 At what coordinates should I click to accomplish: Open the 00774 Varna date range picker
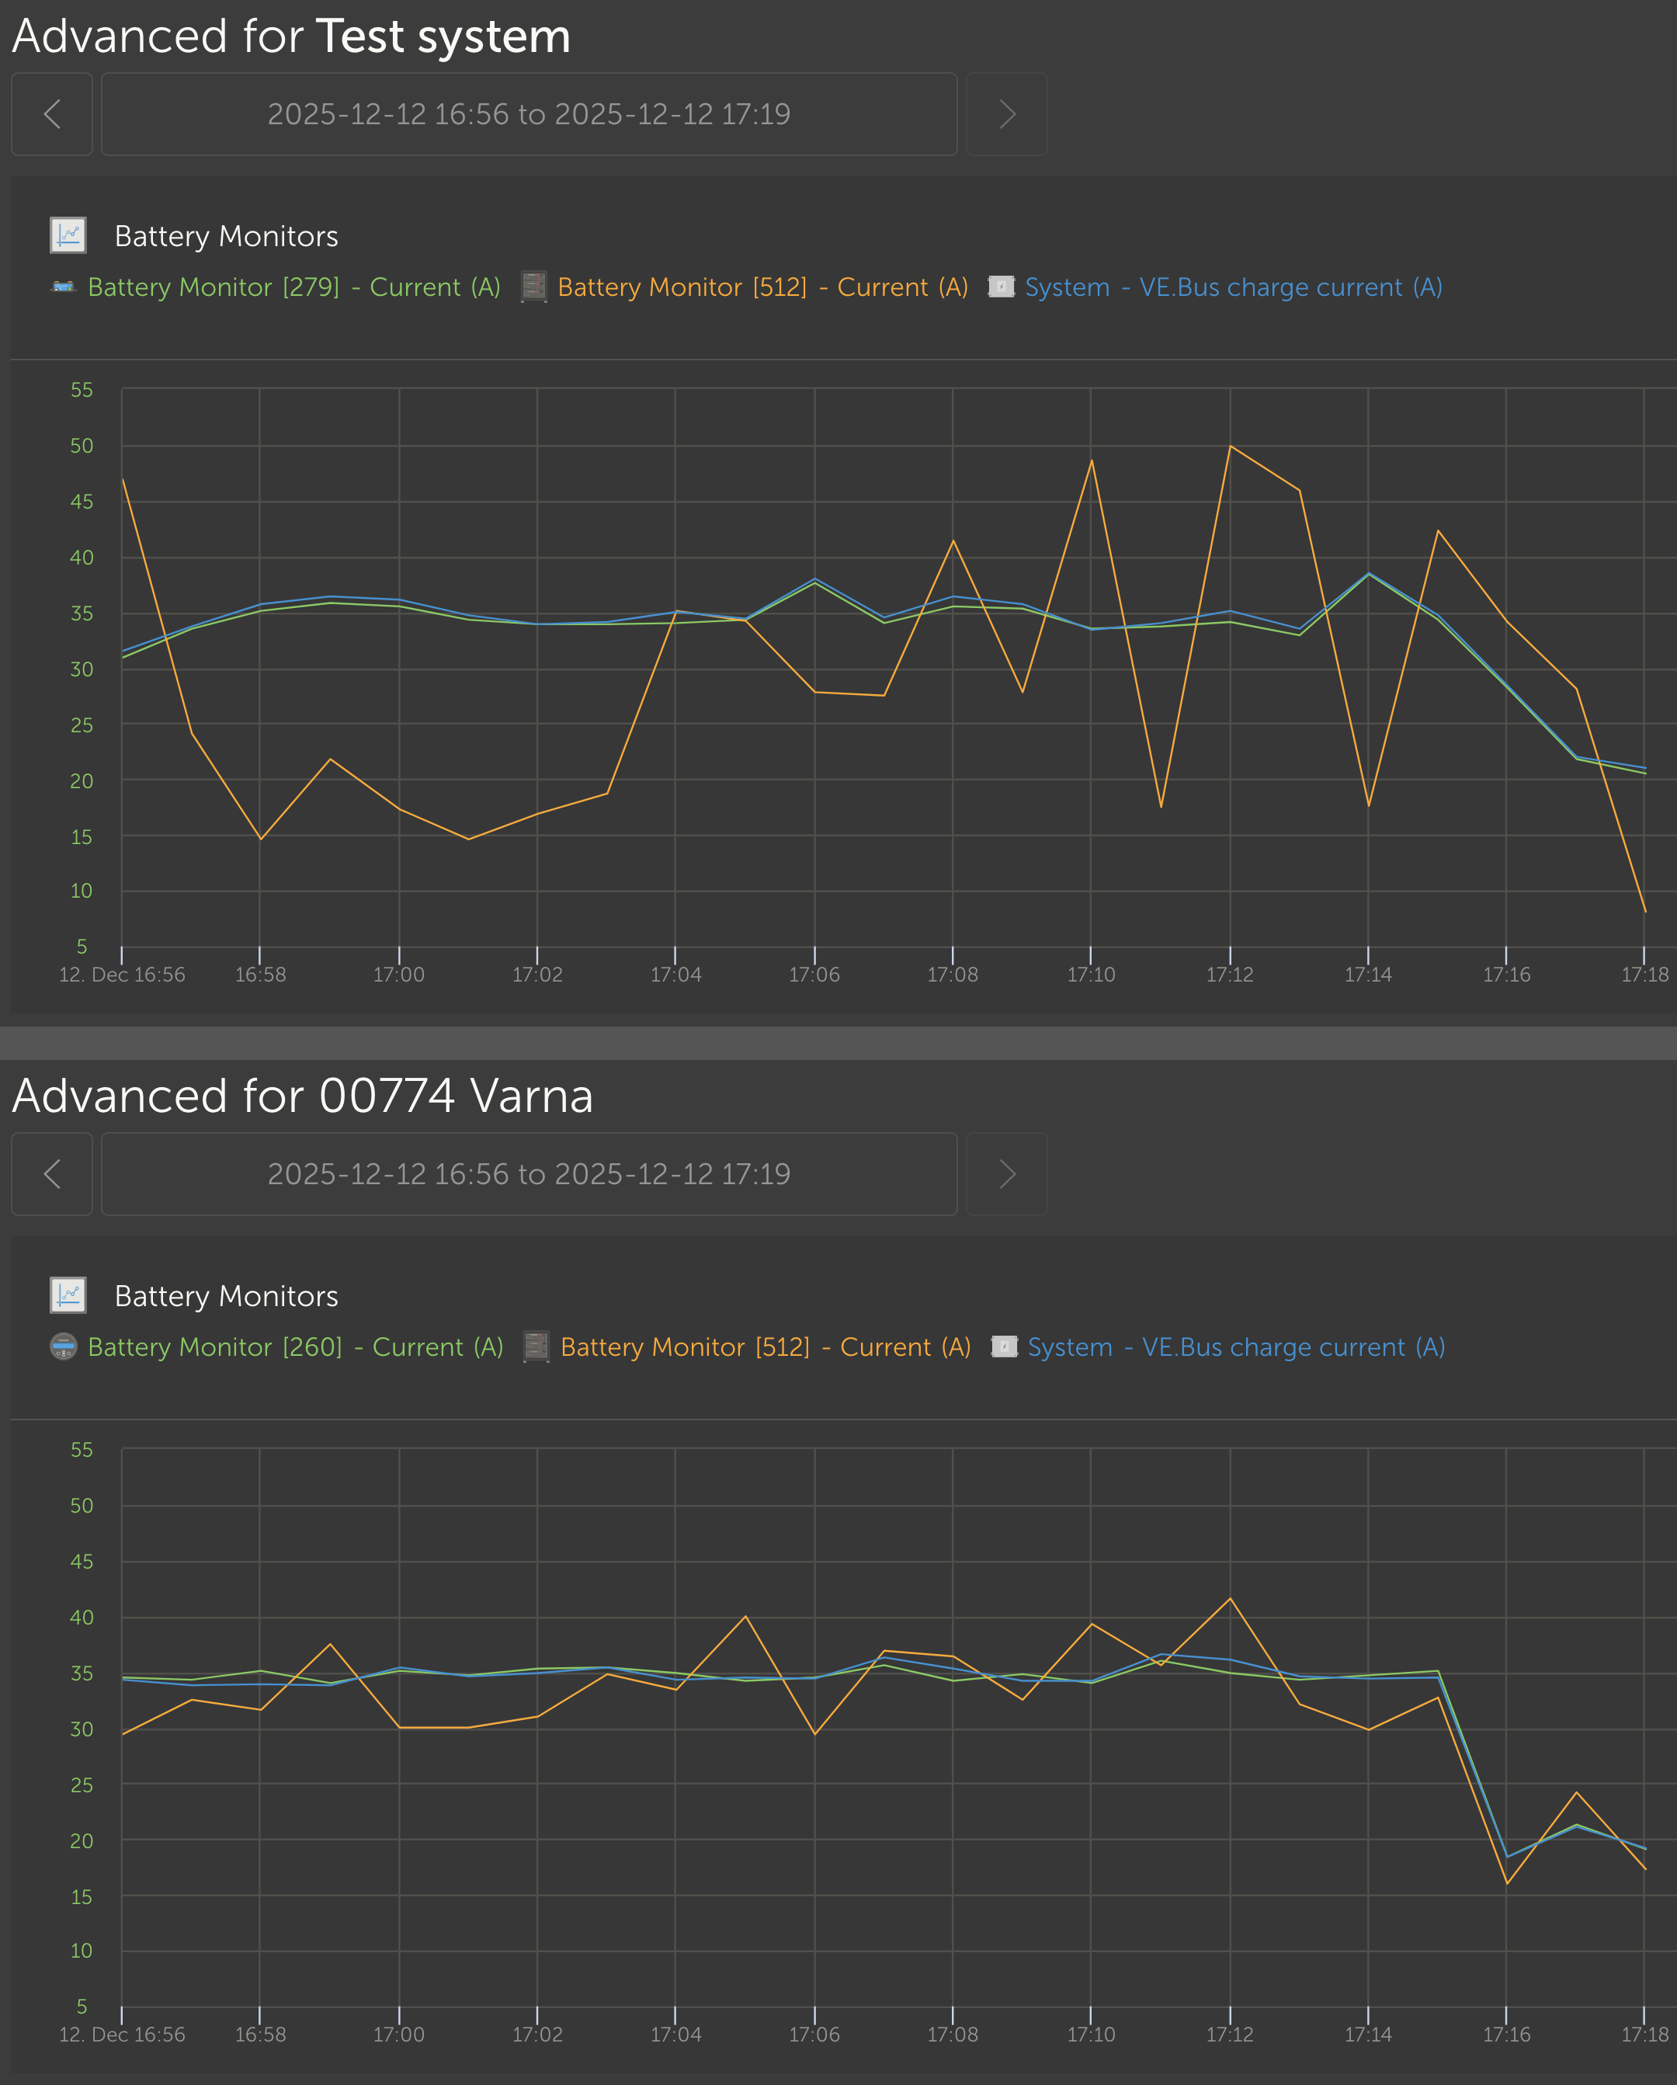pos(529,1174)
